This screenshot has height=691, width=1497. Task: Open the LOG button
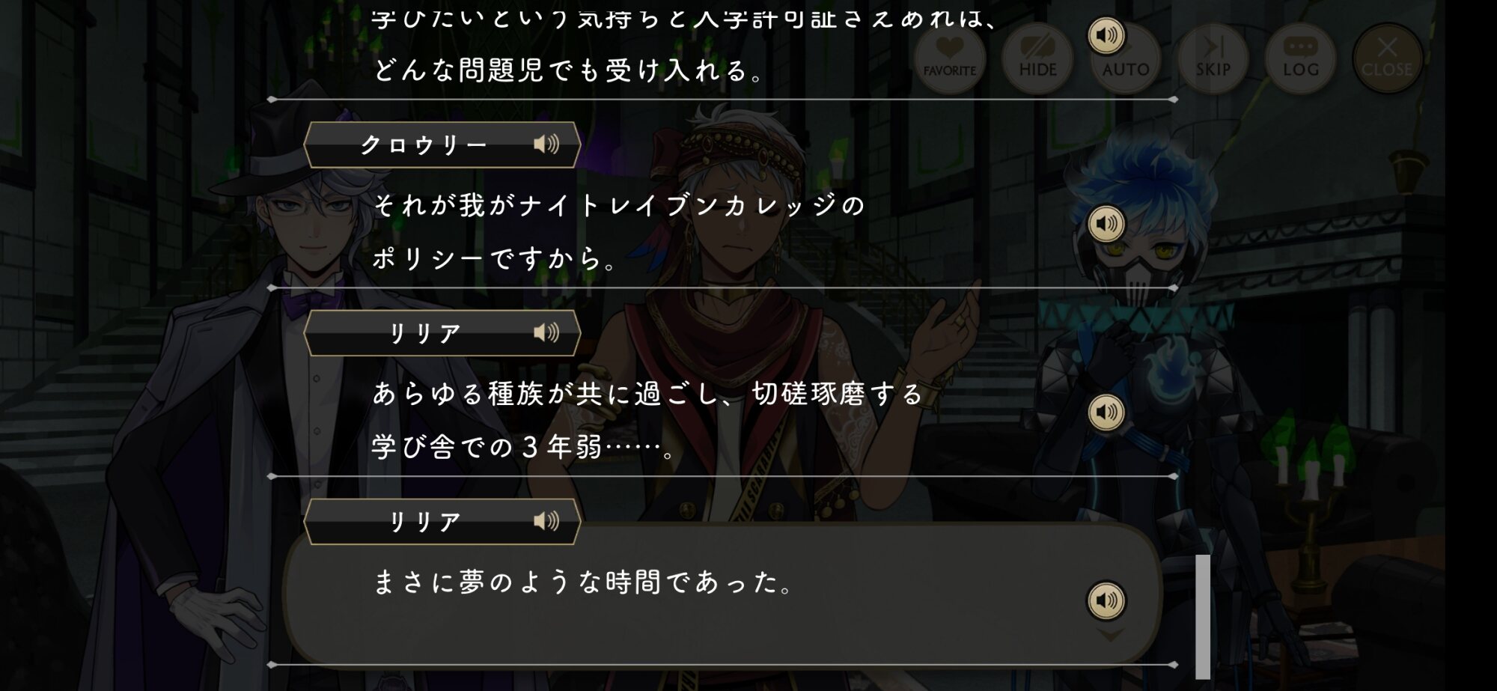pos(1300,58)
